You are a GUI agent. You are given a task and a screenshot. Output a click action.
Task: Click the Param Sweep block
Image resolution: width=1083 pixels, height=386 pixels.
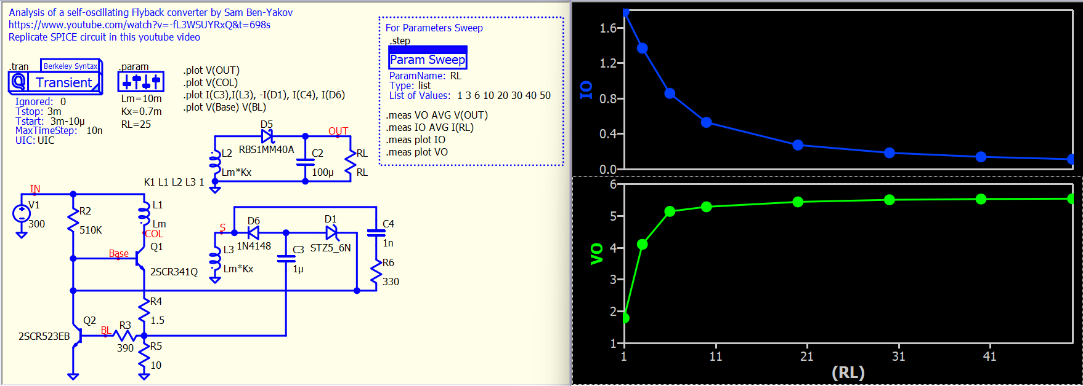pos(428,60)
